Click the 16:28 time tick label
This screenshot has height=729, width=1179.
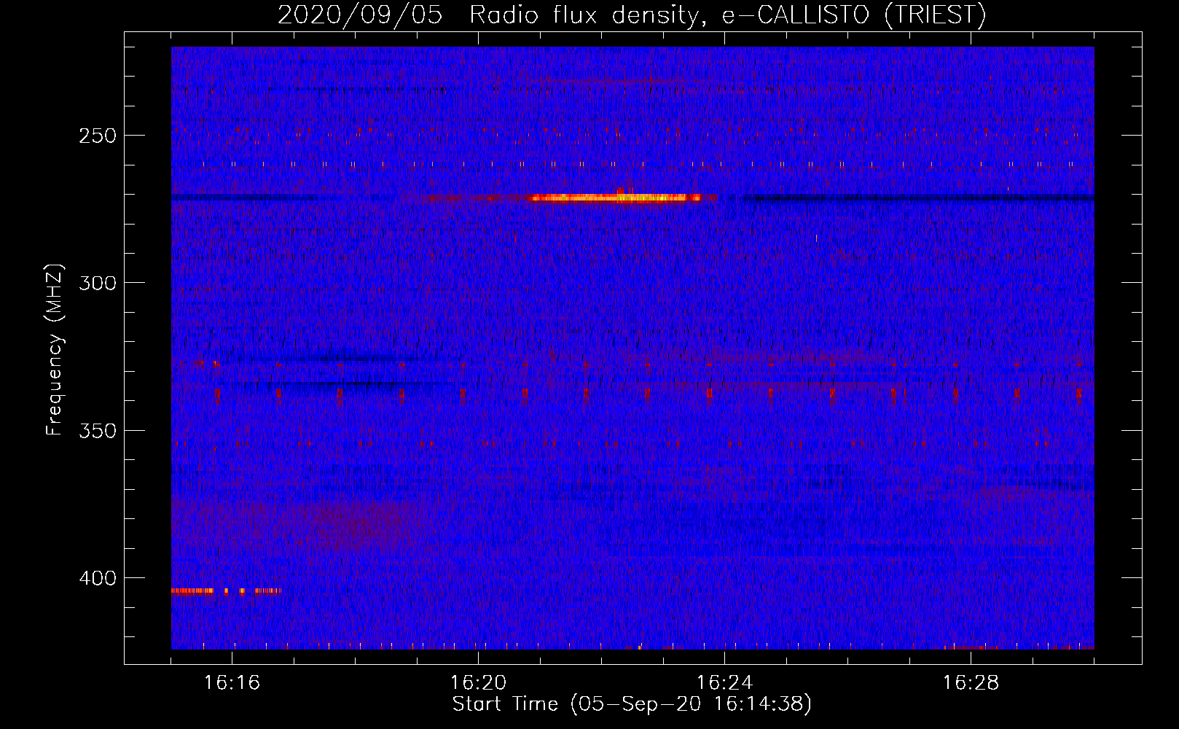tap(971, 683)
